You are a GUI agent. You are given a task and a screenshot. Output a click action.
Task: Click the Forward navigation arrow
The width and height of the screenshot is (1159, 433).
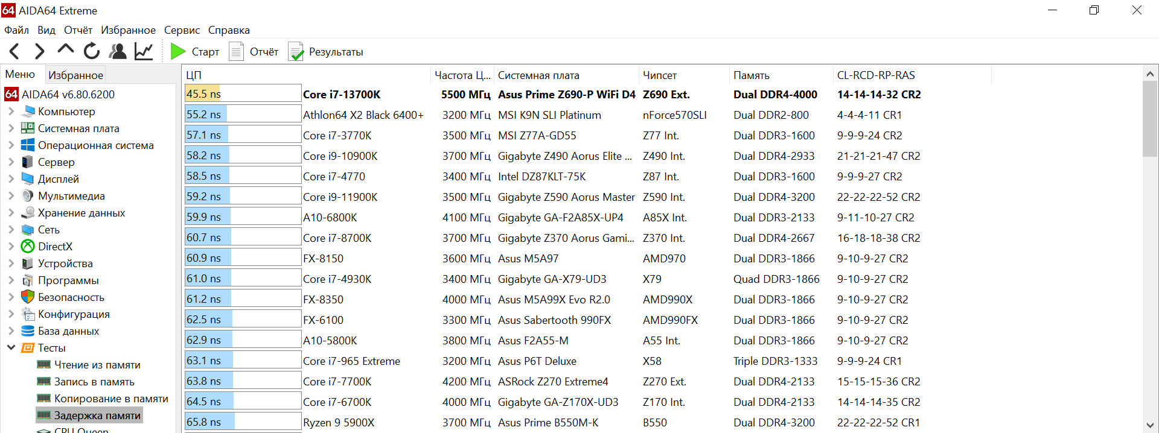(x=40, y=52)
